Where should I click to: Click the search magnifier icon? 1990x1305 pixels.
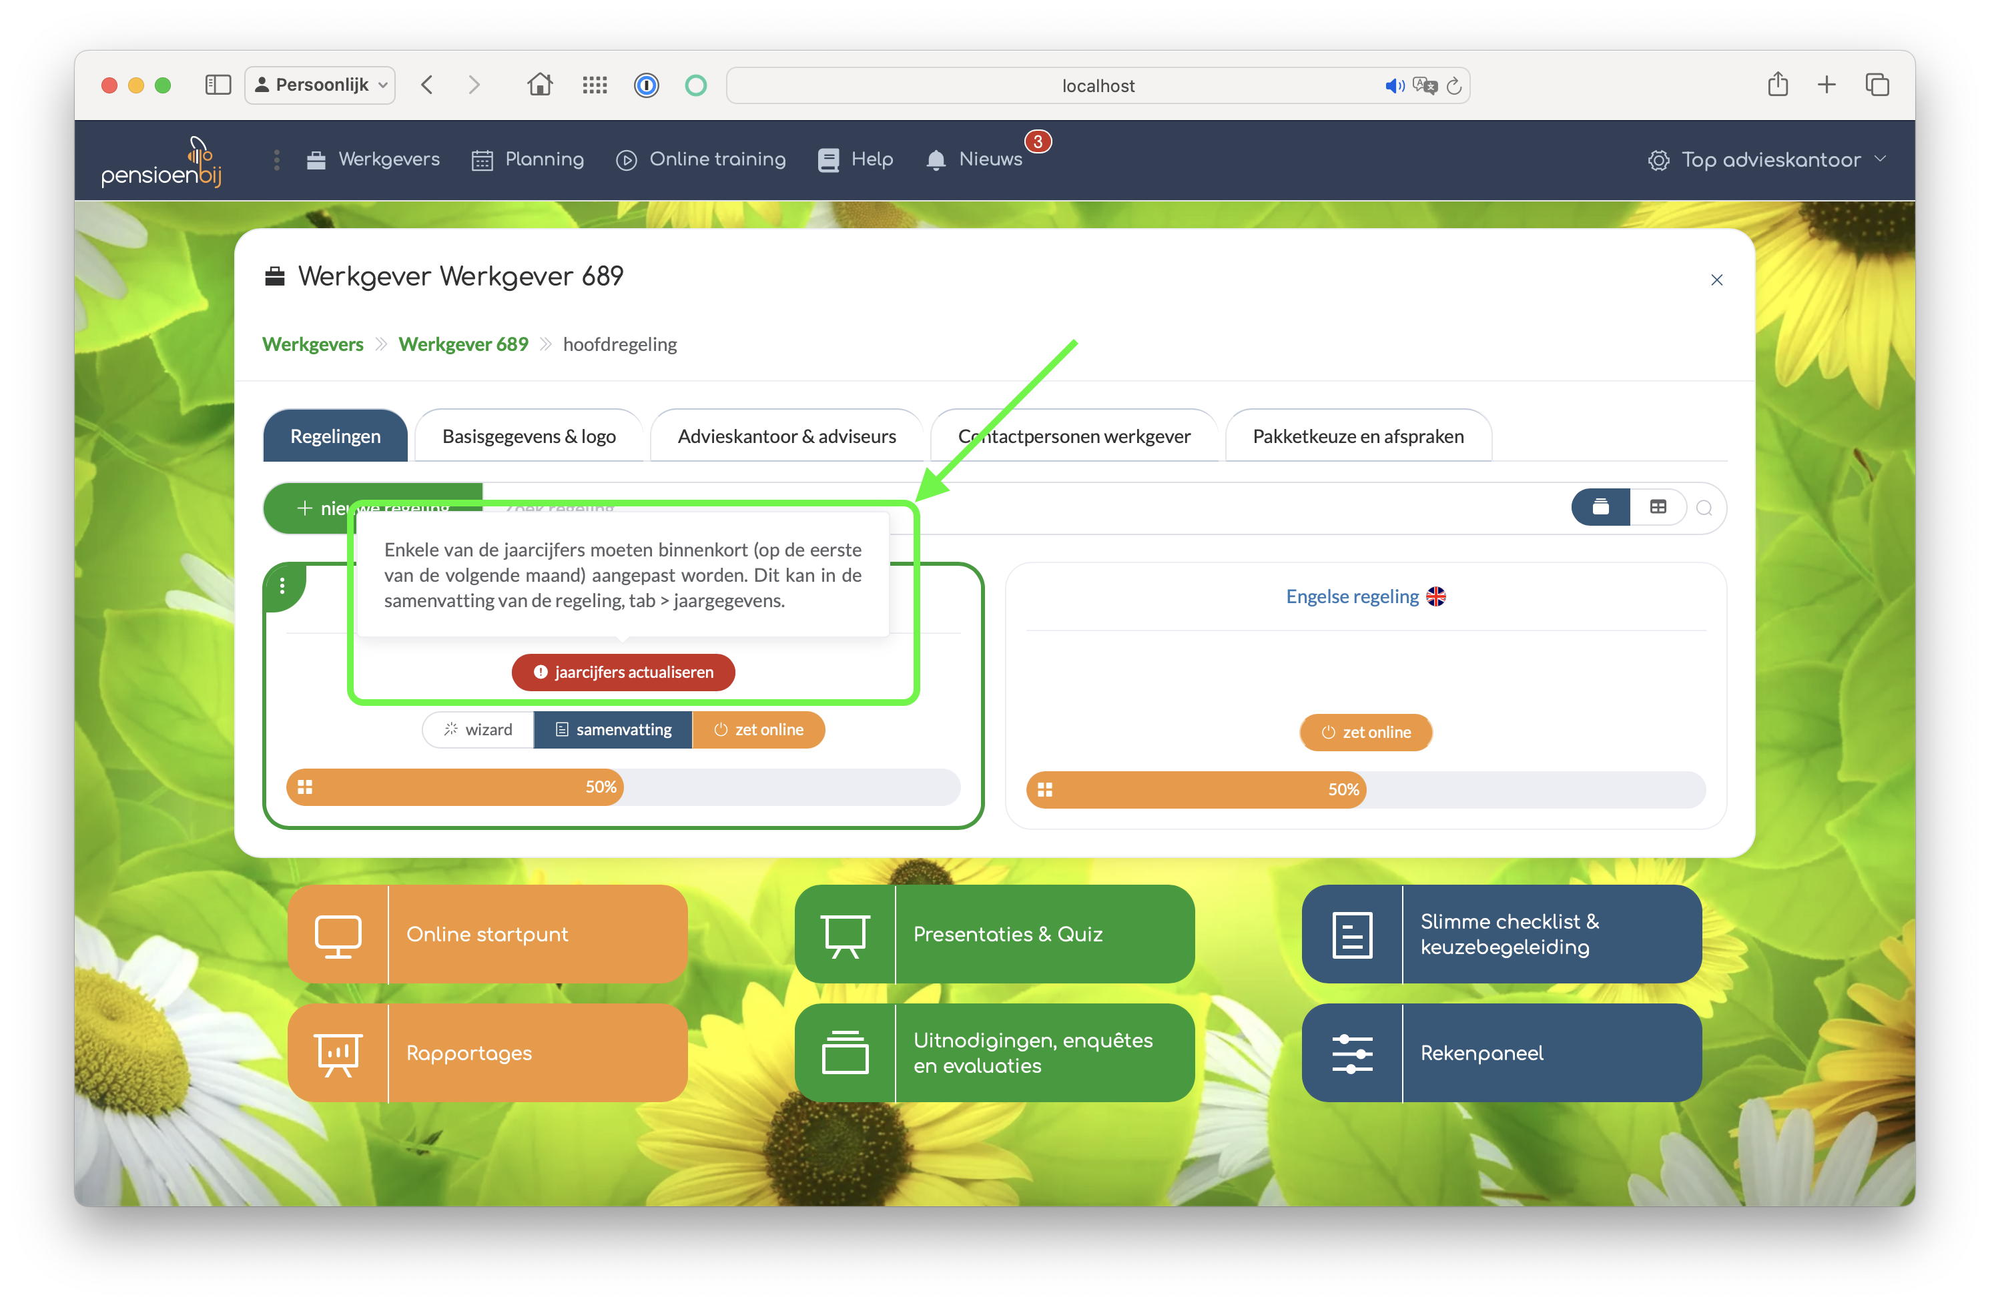1703,508
